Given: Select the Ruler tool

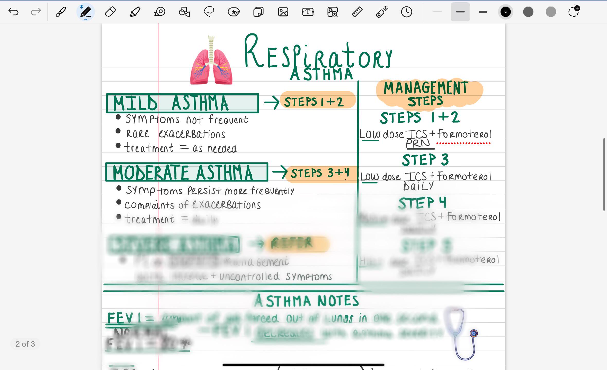Looking at the screenshot, I should pyautogui.click(x=357, y=12).
